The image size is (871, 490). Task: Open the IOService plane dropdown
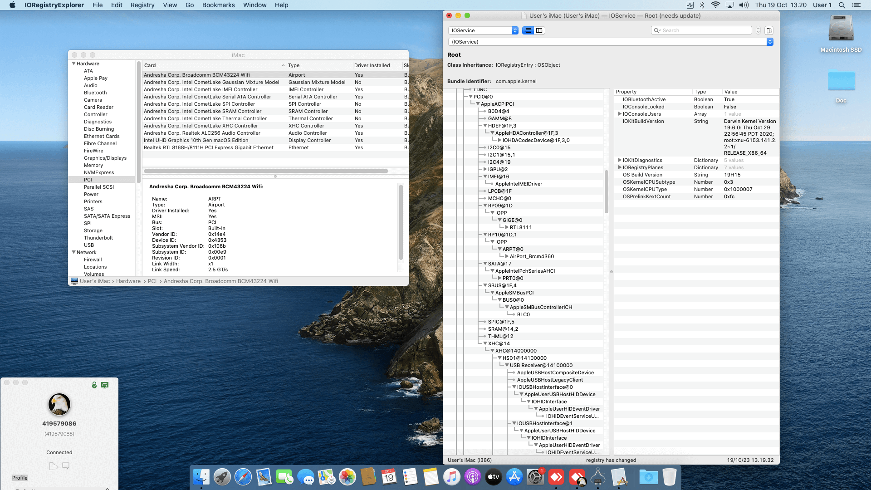pyautogui.click(x=483, y=30)
